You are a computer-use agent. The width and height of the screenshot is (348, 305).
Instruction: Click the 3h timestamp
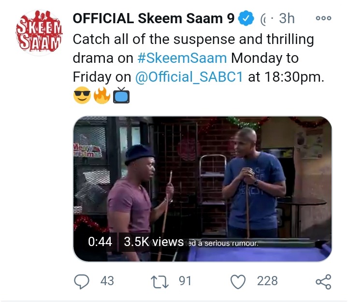click(x=286, y=19)
